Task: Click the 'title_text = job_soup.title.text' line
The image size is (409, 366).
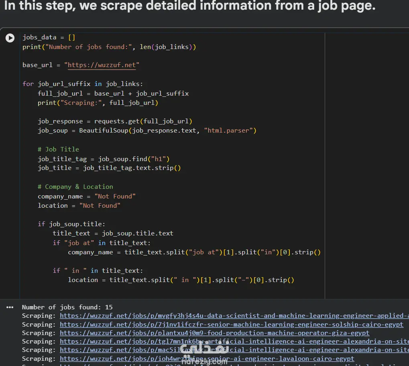Action: click(113, 233)
